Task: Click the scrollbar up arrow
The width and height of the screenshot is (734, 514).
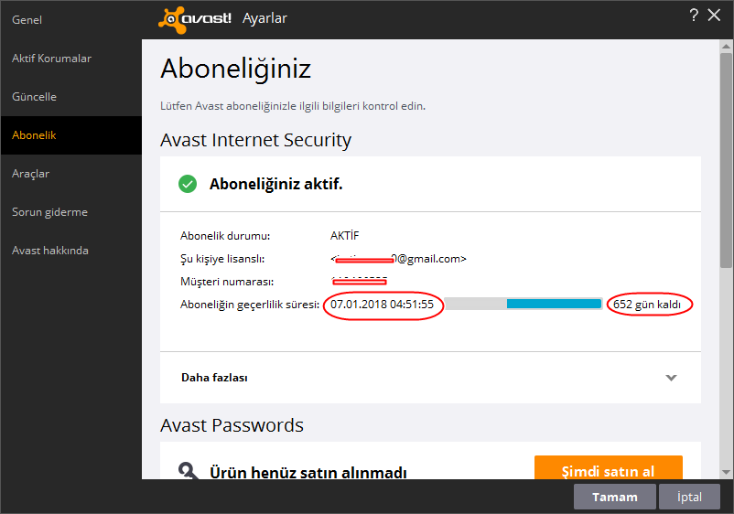Action: pyautogui.click(x=726, y=46)
